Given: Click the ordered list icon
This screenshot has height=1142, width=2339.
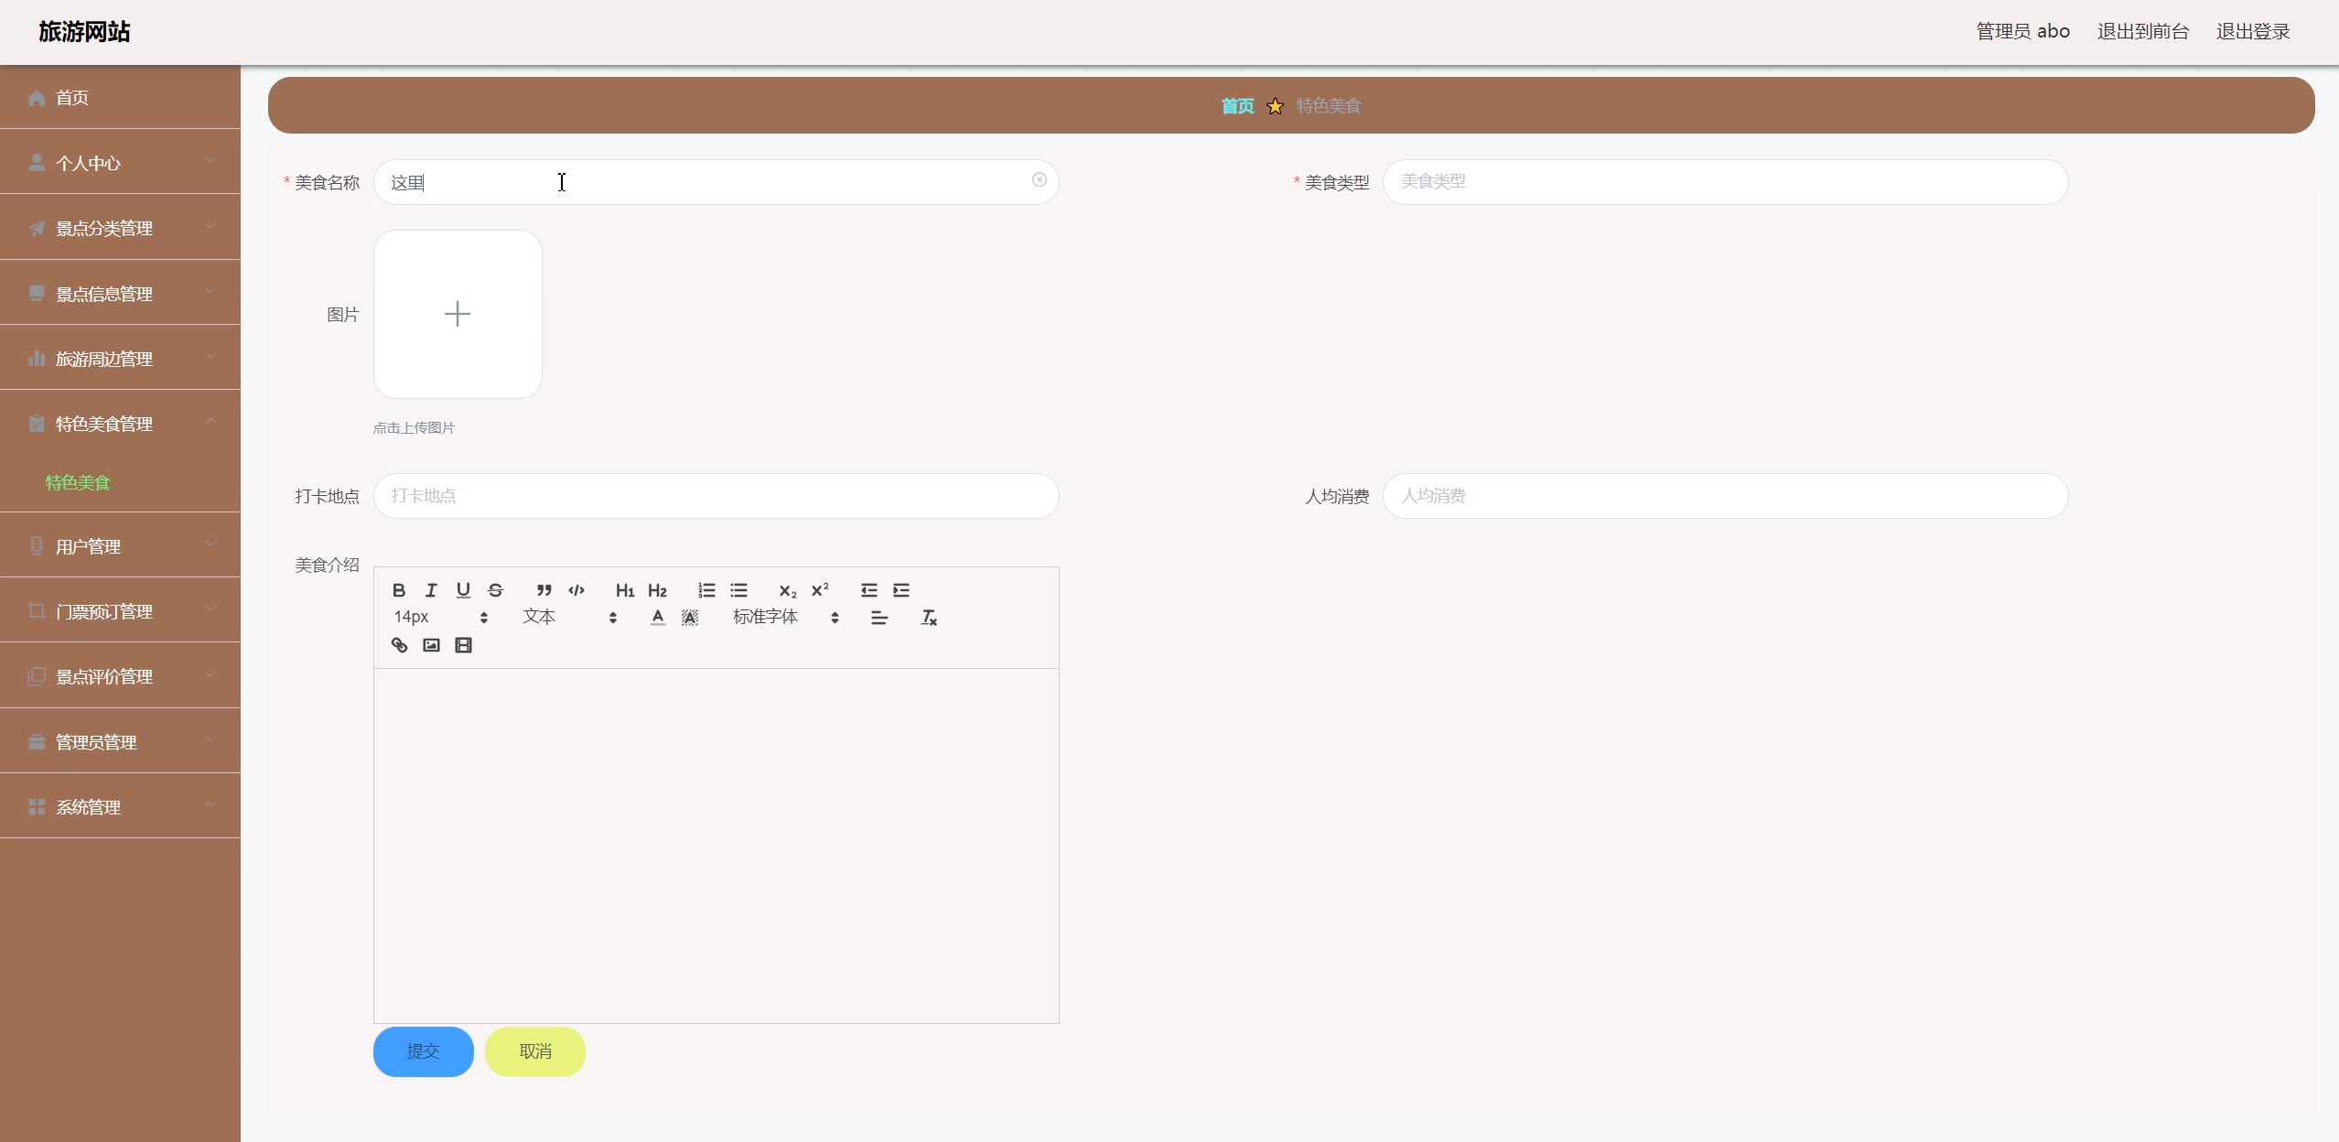Looking at the screenshot, I should [706, 590].
